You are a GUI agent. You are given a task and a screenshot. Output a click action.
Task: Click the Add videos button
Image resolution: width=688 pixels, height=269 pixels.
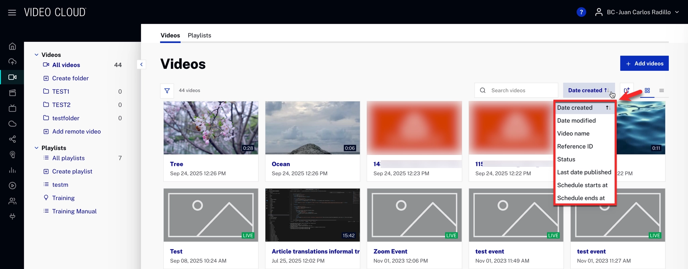(x=644, y=64)
